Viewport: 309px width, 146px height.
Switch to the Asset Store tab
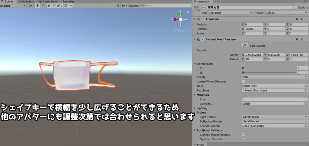(x=48, y=2)
